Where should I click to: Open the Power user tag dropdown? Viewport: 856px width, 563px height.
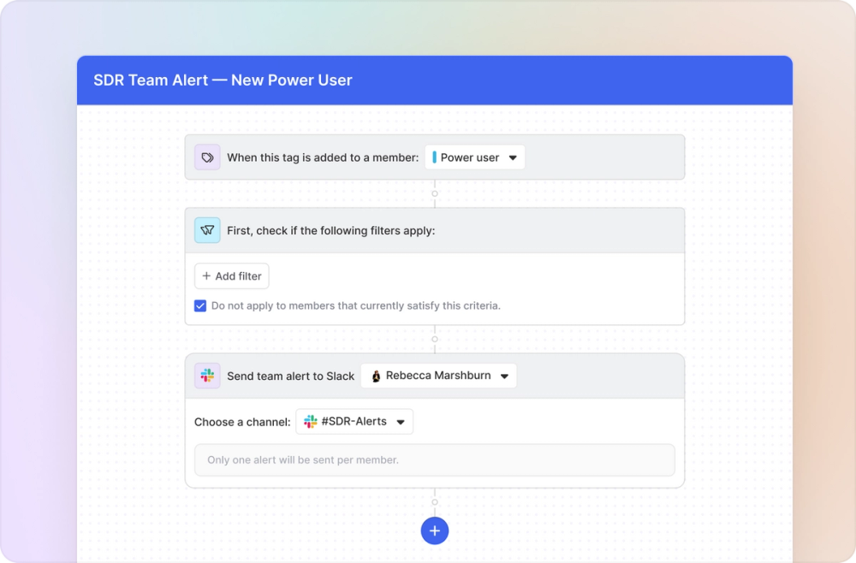(x=475, y=157)
